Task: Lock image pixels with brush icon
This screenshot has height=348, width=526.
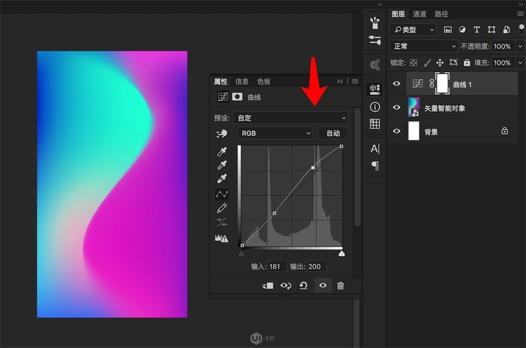Action: [x=427, y=63]
